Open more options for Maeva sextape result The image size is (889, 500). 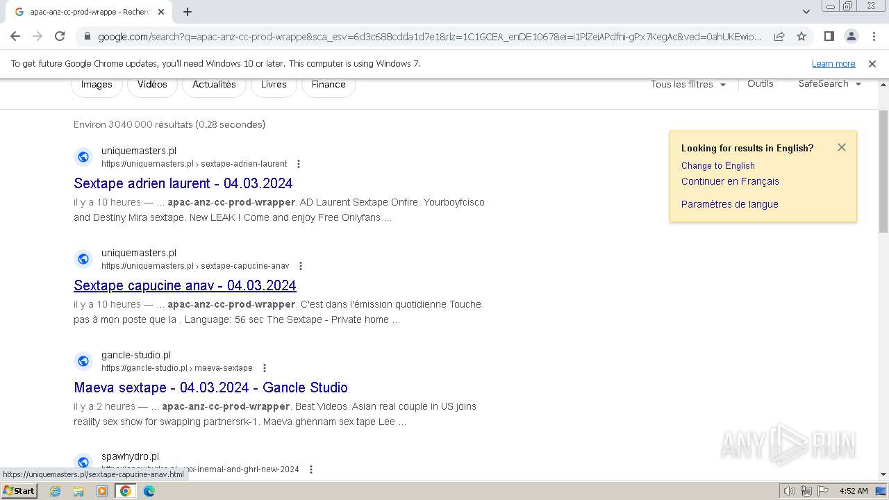click(x=264, y=368)
